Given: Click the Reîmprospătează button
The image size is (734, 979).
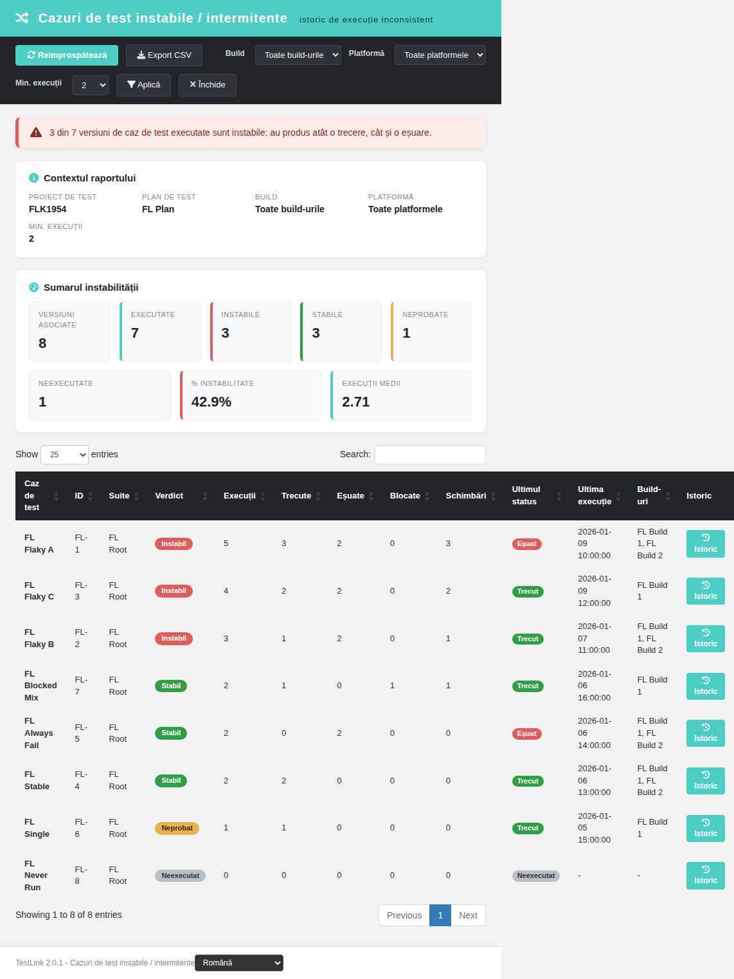Looking at the screenshot, I should [x=67, y=55].
